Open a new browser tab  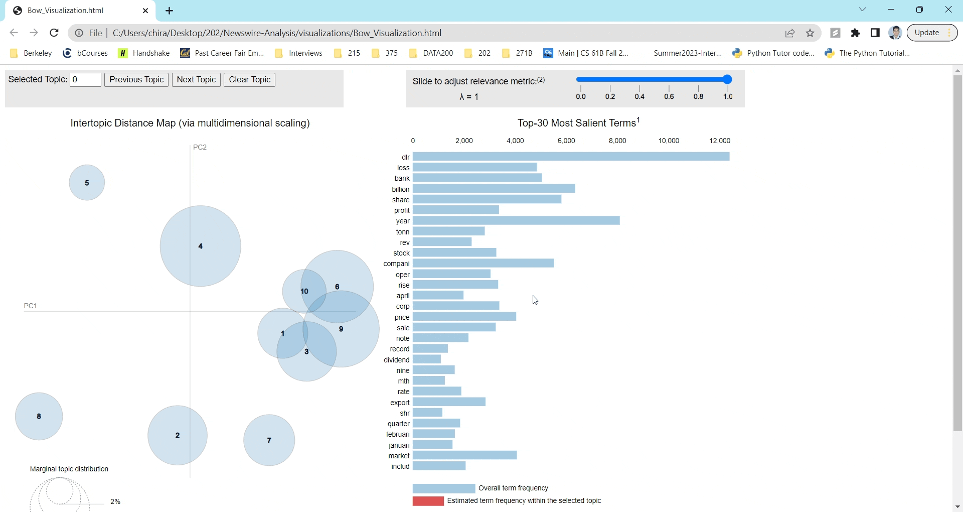click(x=169, y=11)
